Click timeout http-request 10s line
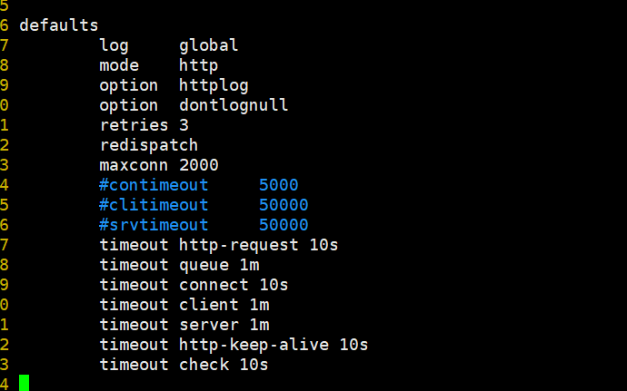Viewport: 627px width, 391px height. [219, 245]
